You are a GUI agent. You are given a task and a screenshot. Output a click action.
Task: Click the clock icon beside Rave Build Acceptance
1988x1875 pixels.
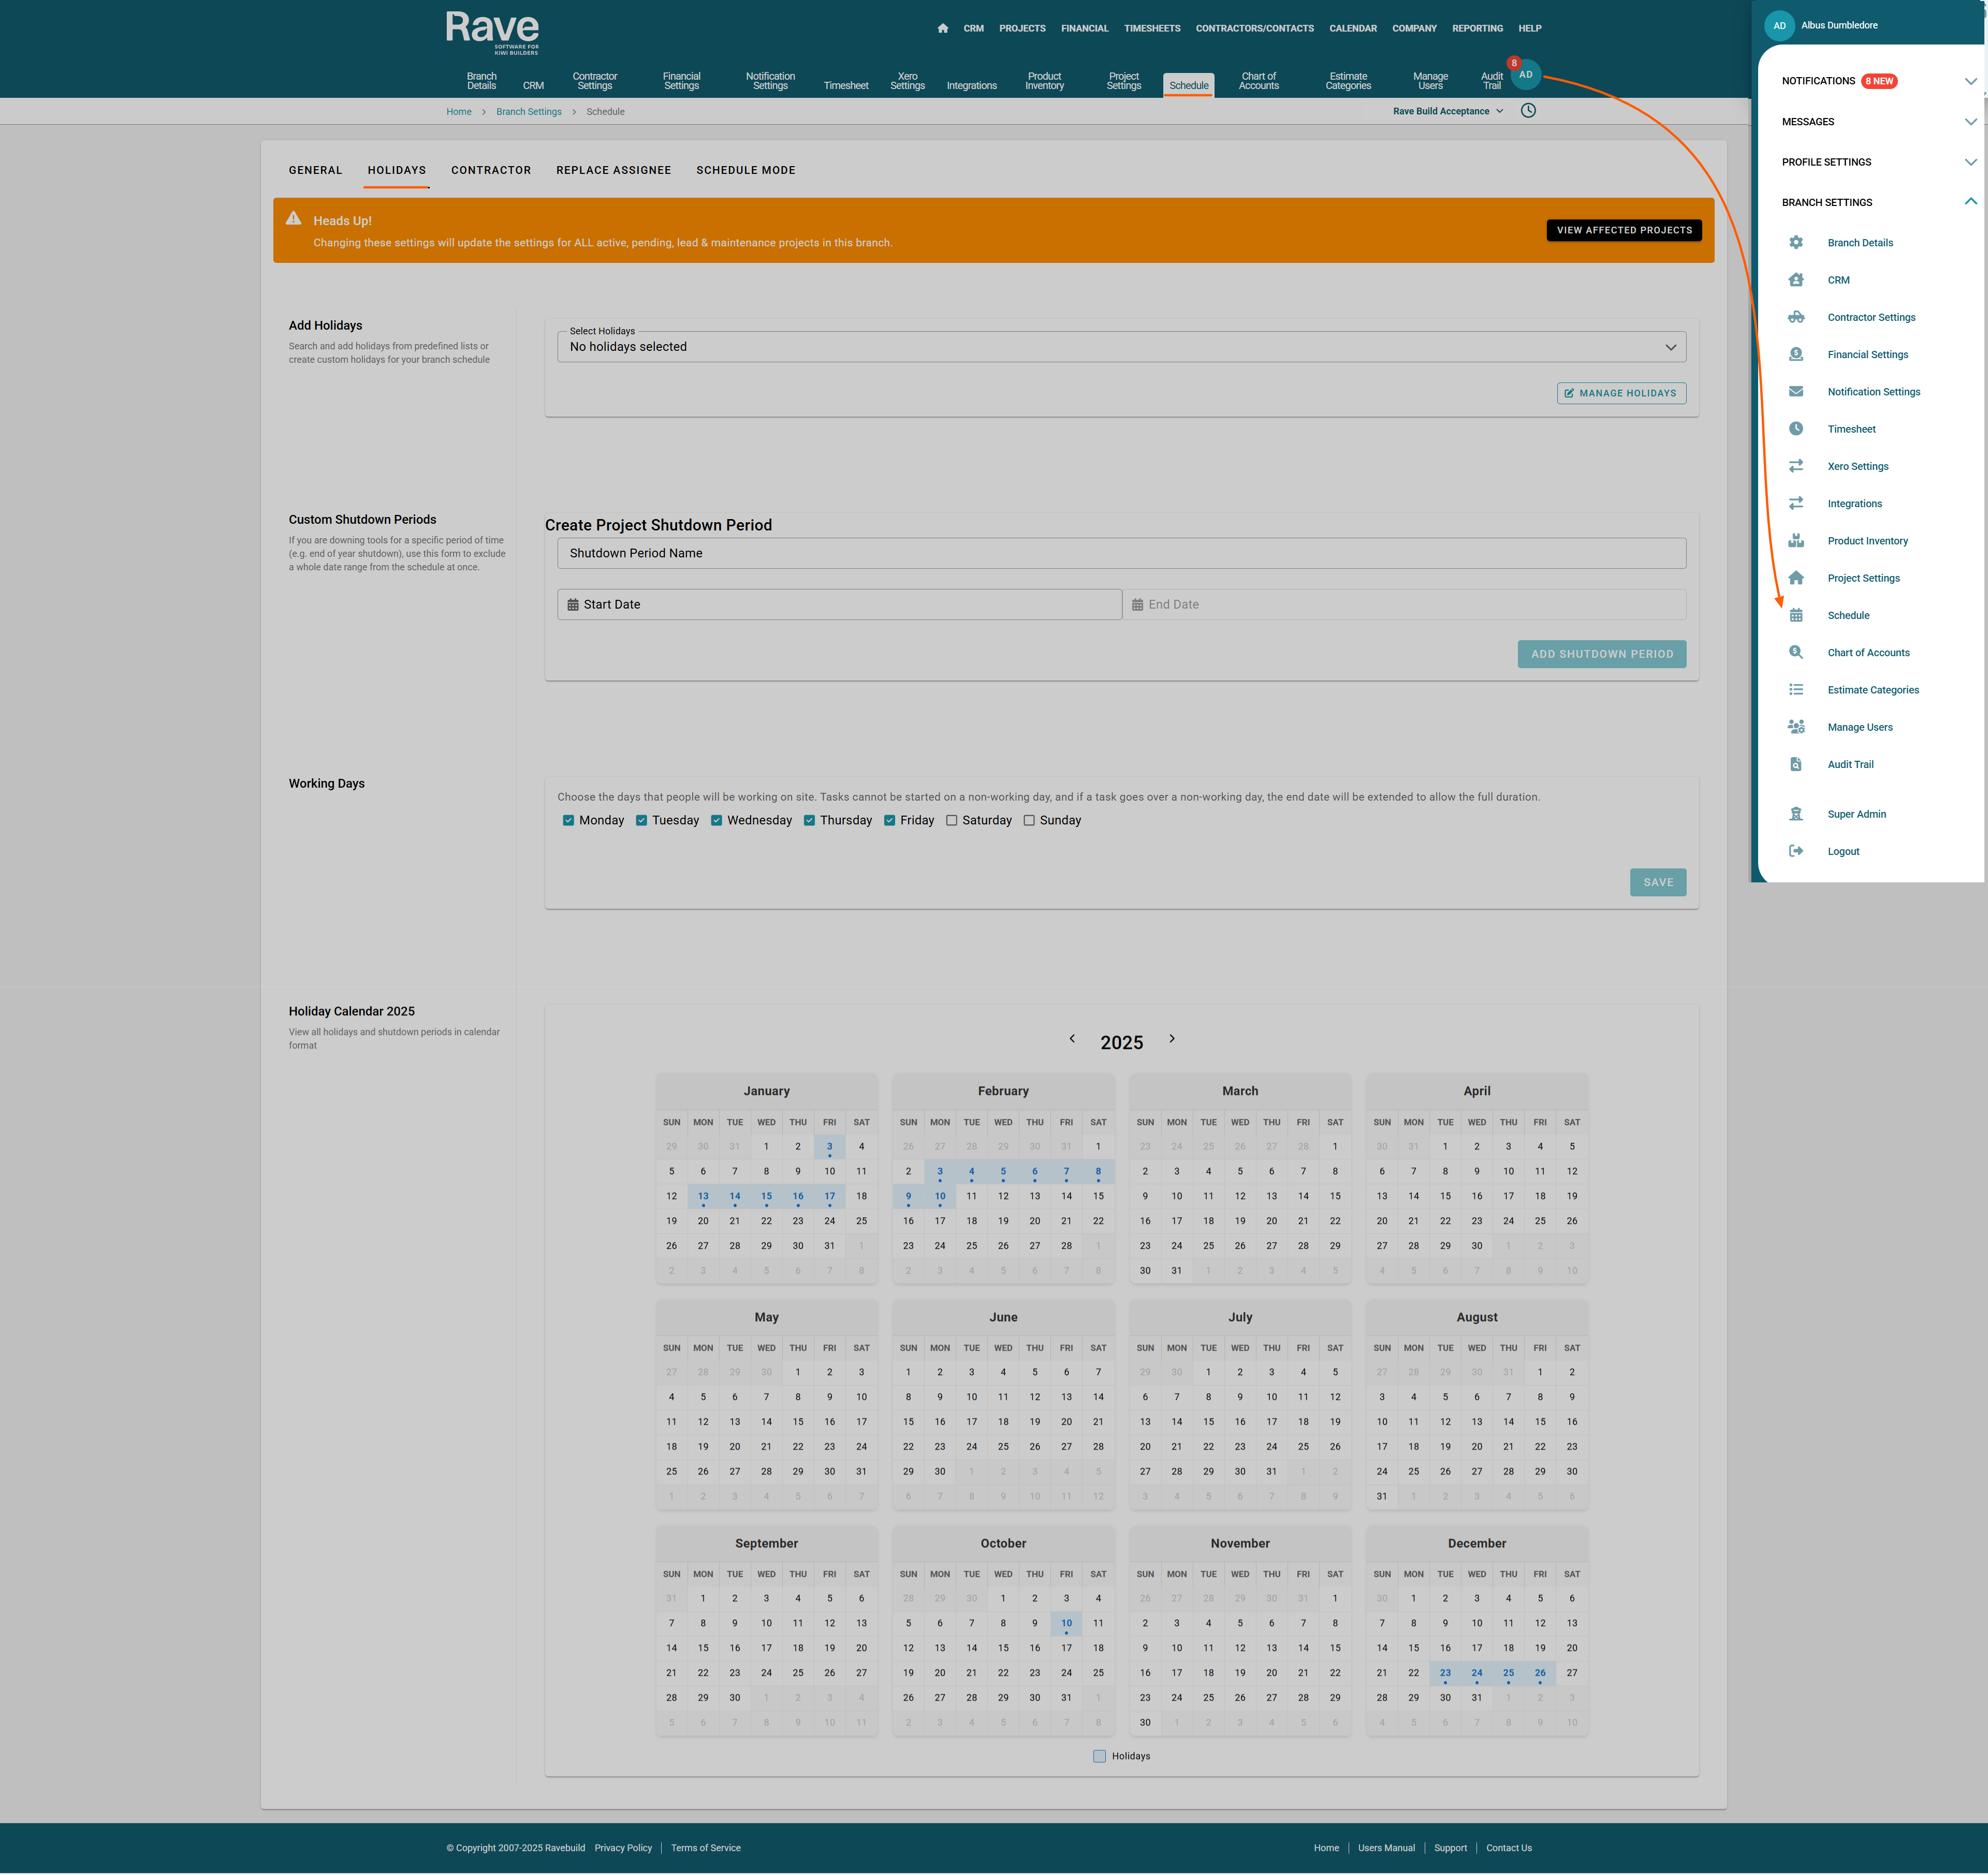tap(1528, 111)
